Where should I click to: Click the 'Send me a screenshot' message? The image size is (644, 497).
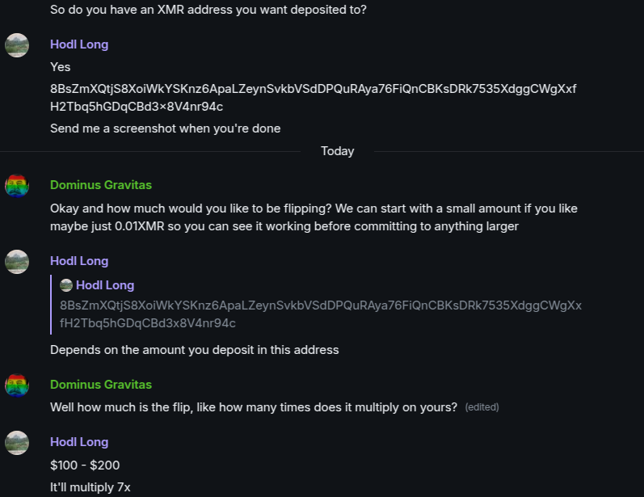[x=165, y=128]
